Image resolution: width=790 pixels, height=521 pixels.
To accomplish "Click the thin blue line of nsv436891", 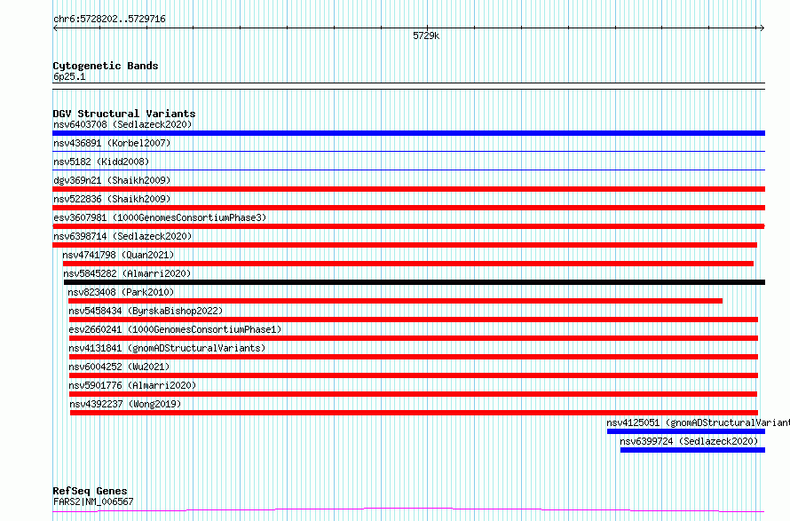I will pos(408,151).
